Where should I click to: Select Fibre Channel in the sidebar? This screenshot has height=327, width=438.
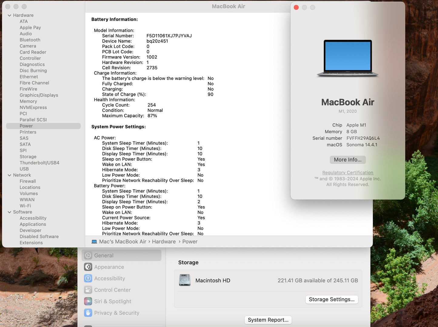(x=34, y=83)
